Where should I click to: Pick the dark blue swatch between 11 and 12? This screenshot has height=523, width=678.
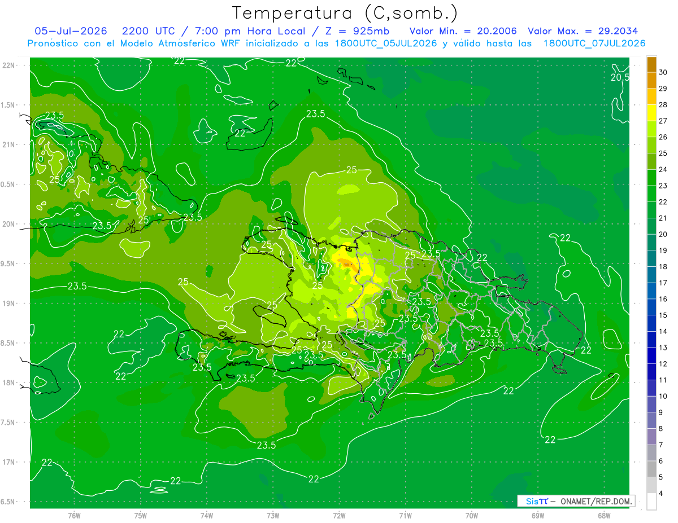click(651, 372)
